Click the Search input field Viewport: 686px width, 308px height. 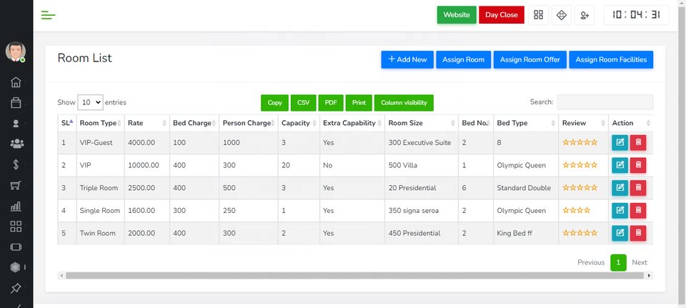[605, 103]
